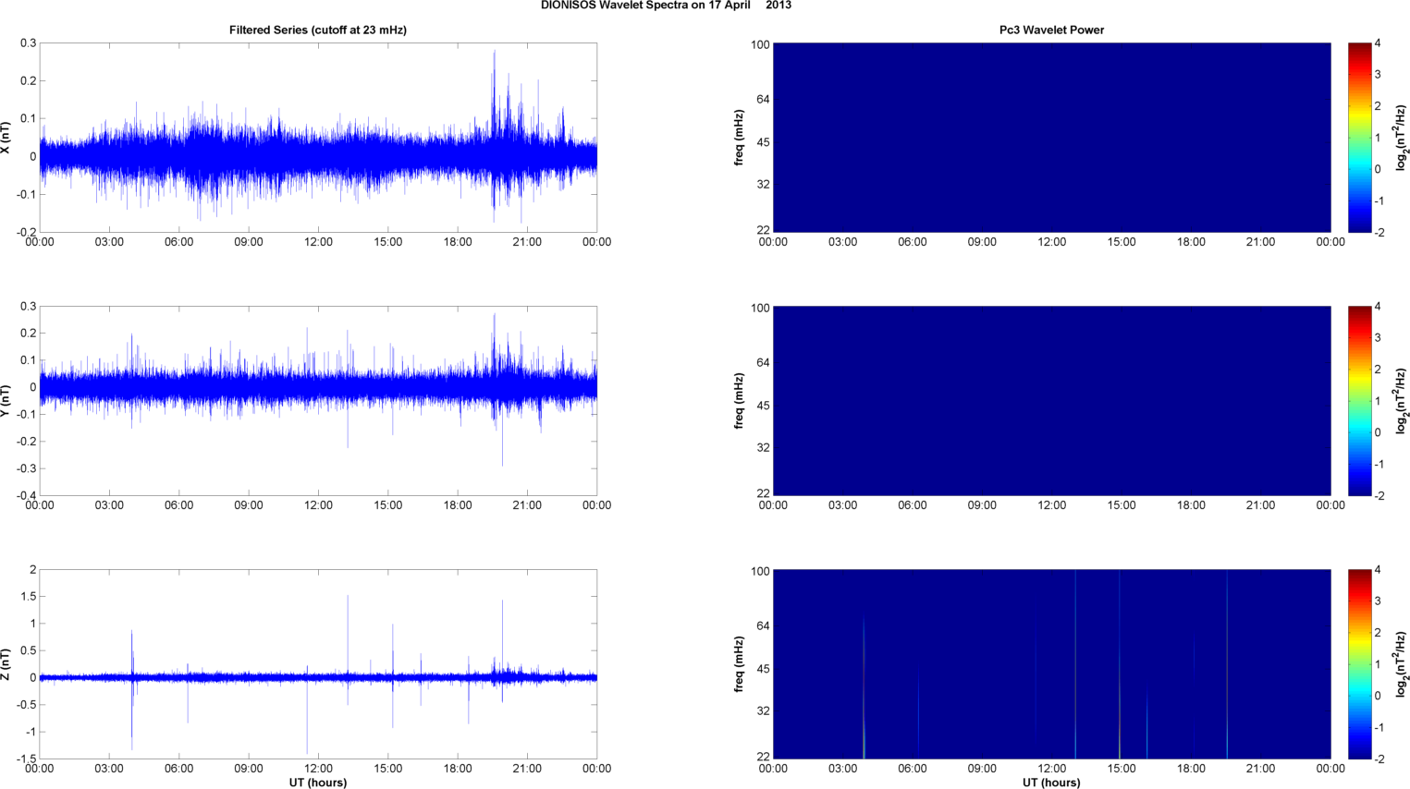Click the freq (mHz) label of middle spectrogram
Screen dimensions: 1410x789
click(x=740, y=401)
